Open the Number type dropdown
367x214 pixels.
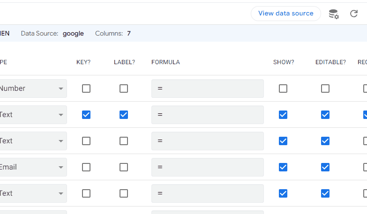coord(33,89)
